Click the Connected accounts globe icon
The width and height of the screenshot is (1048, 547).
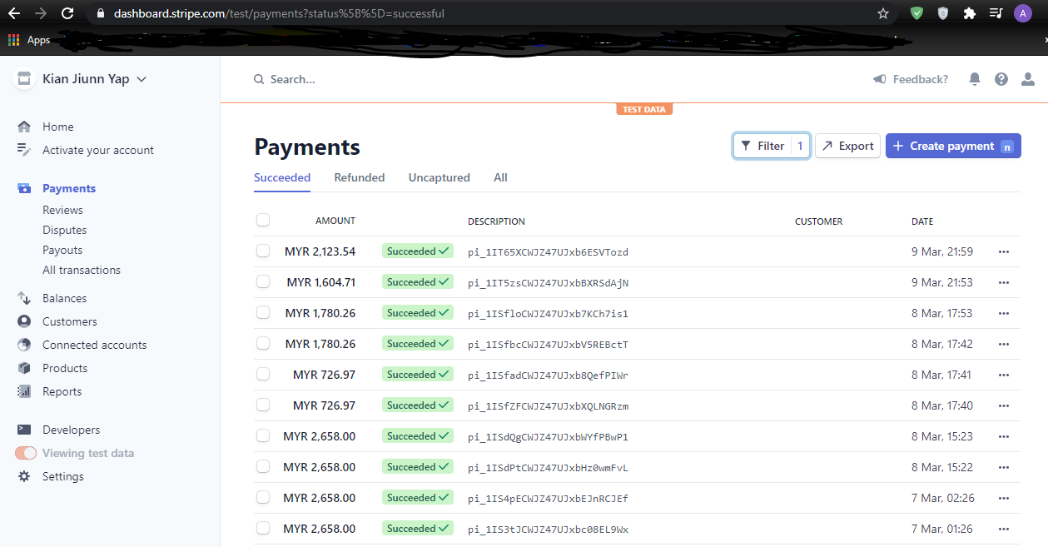click(x=24, y=344)
